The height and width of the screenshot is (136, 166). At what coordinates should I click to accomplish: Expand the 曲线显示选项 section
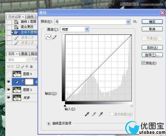click(49, 123)
